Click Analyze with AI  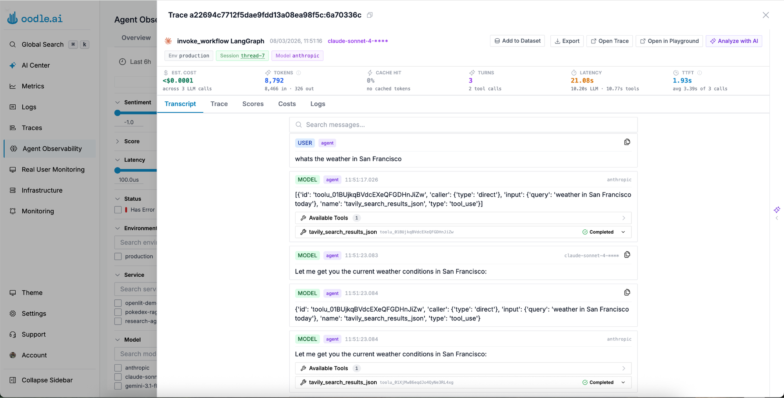coord(734,41)
